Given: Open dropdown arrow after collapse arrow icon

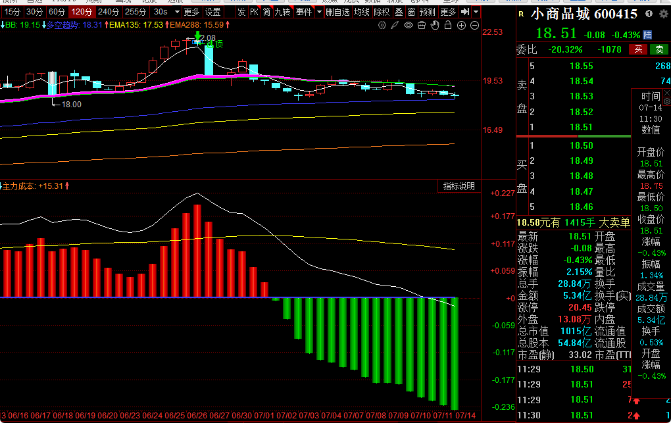Looking at the screenshot, I should (476, 12).
